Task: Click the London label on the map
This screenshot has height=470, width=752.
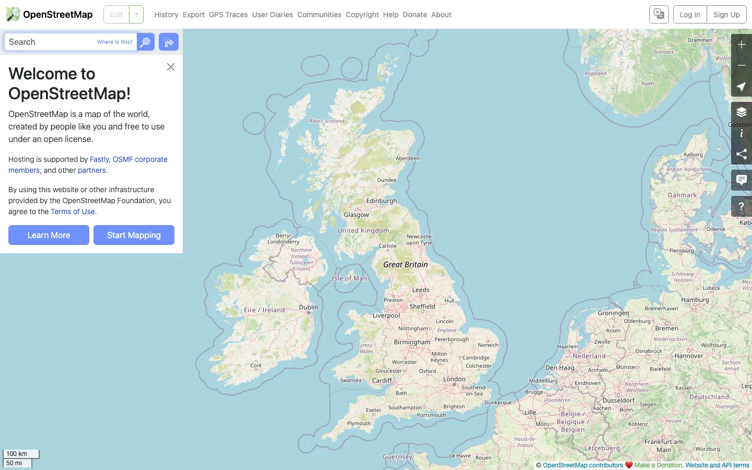Action: [454, 379]
